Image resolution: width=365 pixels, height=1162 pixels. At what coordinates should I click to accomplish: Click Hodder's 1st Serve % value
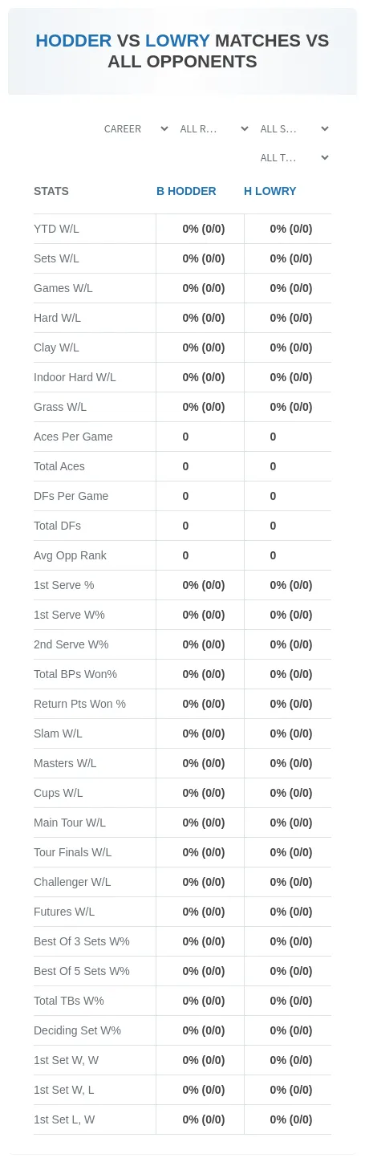[x=204, y=585]
